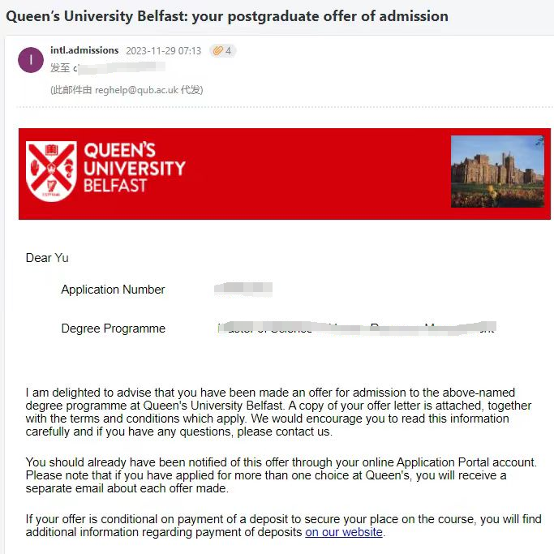Click the blurred application number value
The height and width of the screenshot is (554, 554).
pyautogui.click(x=243, y=289)
